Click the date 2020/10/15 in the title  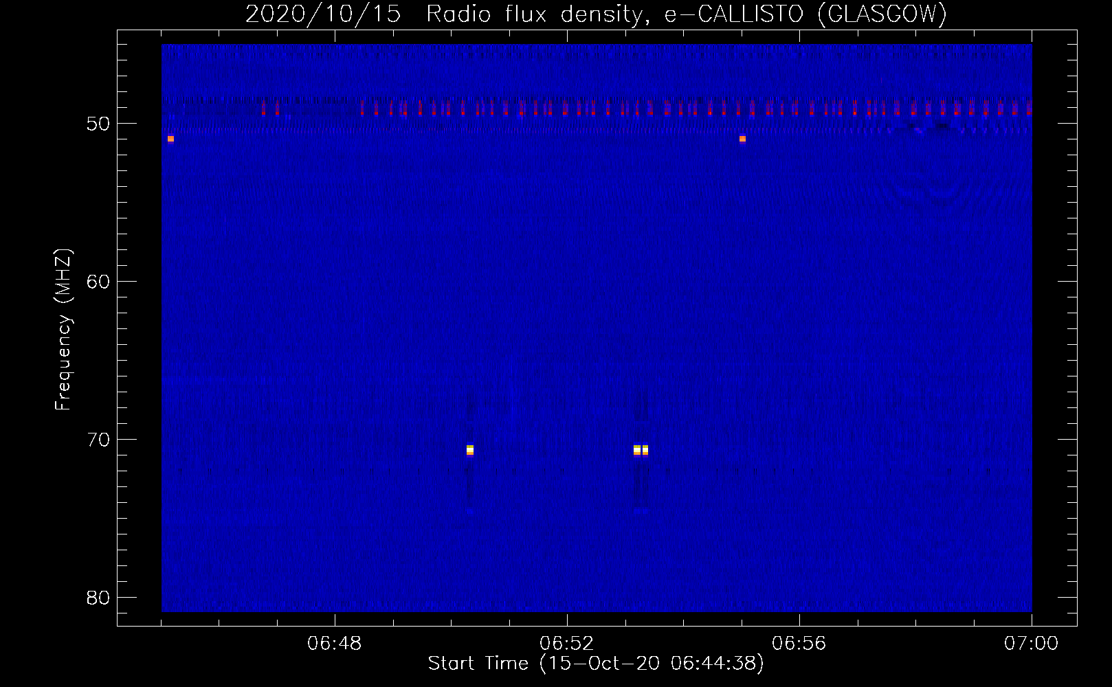pyautogui.click(x=323, y=14)
